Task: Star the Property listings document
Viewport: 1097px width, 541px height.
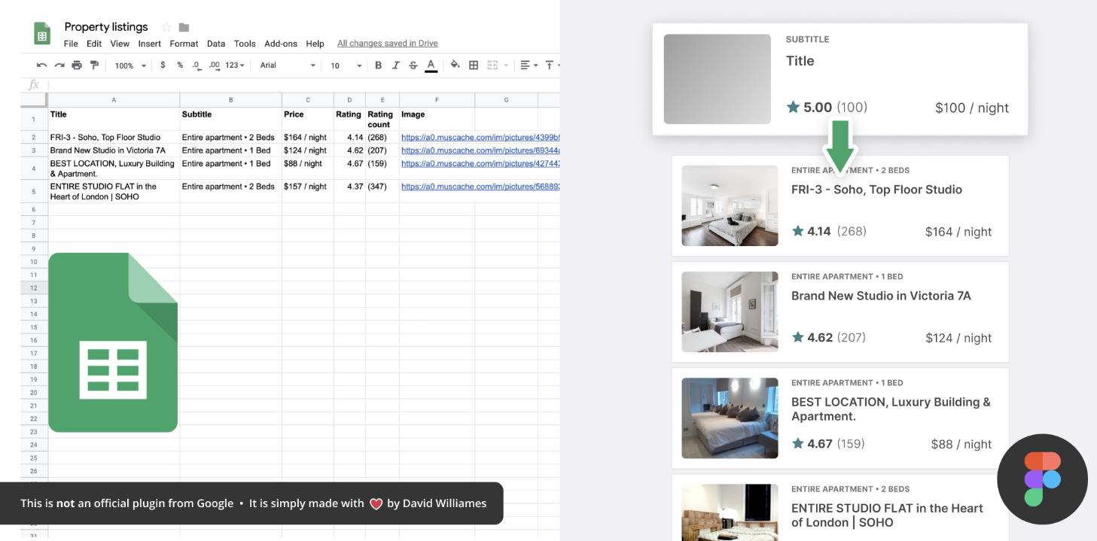Action: click(x=166, y=27)
